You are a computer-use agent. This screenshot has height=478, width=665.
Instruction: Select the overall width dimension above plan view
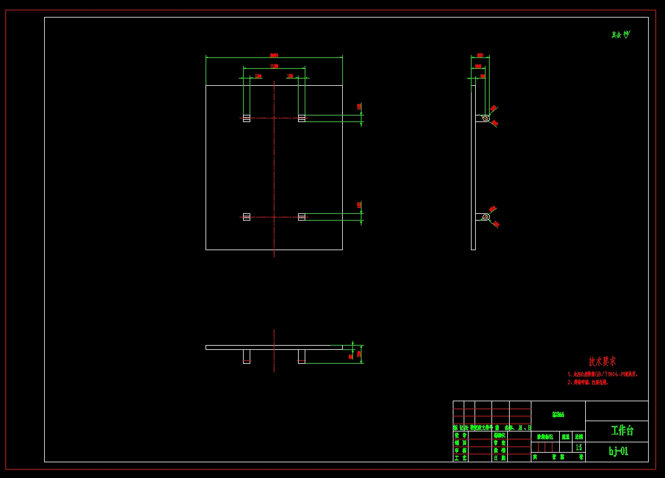(274, 56)
